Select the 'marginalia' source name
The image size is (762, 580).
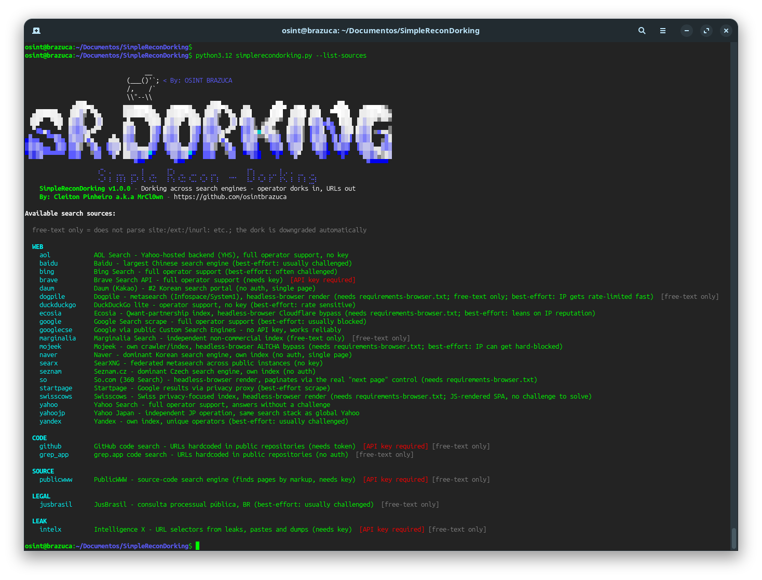(x=58, y=338)
